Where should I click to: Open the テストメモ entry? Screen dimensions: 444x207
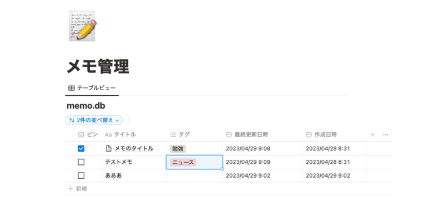point(119,162)
